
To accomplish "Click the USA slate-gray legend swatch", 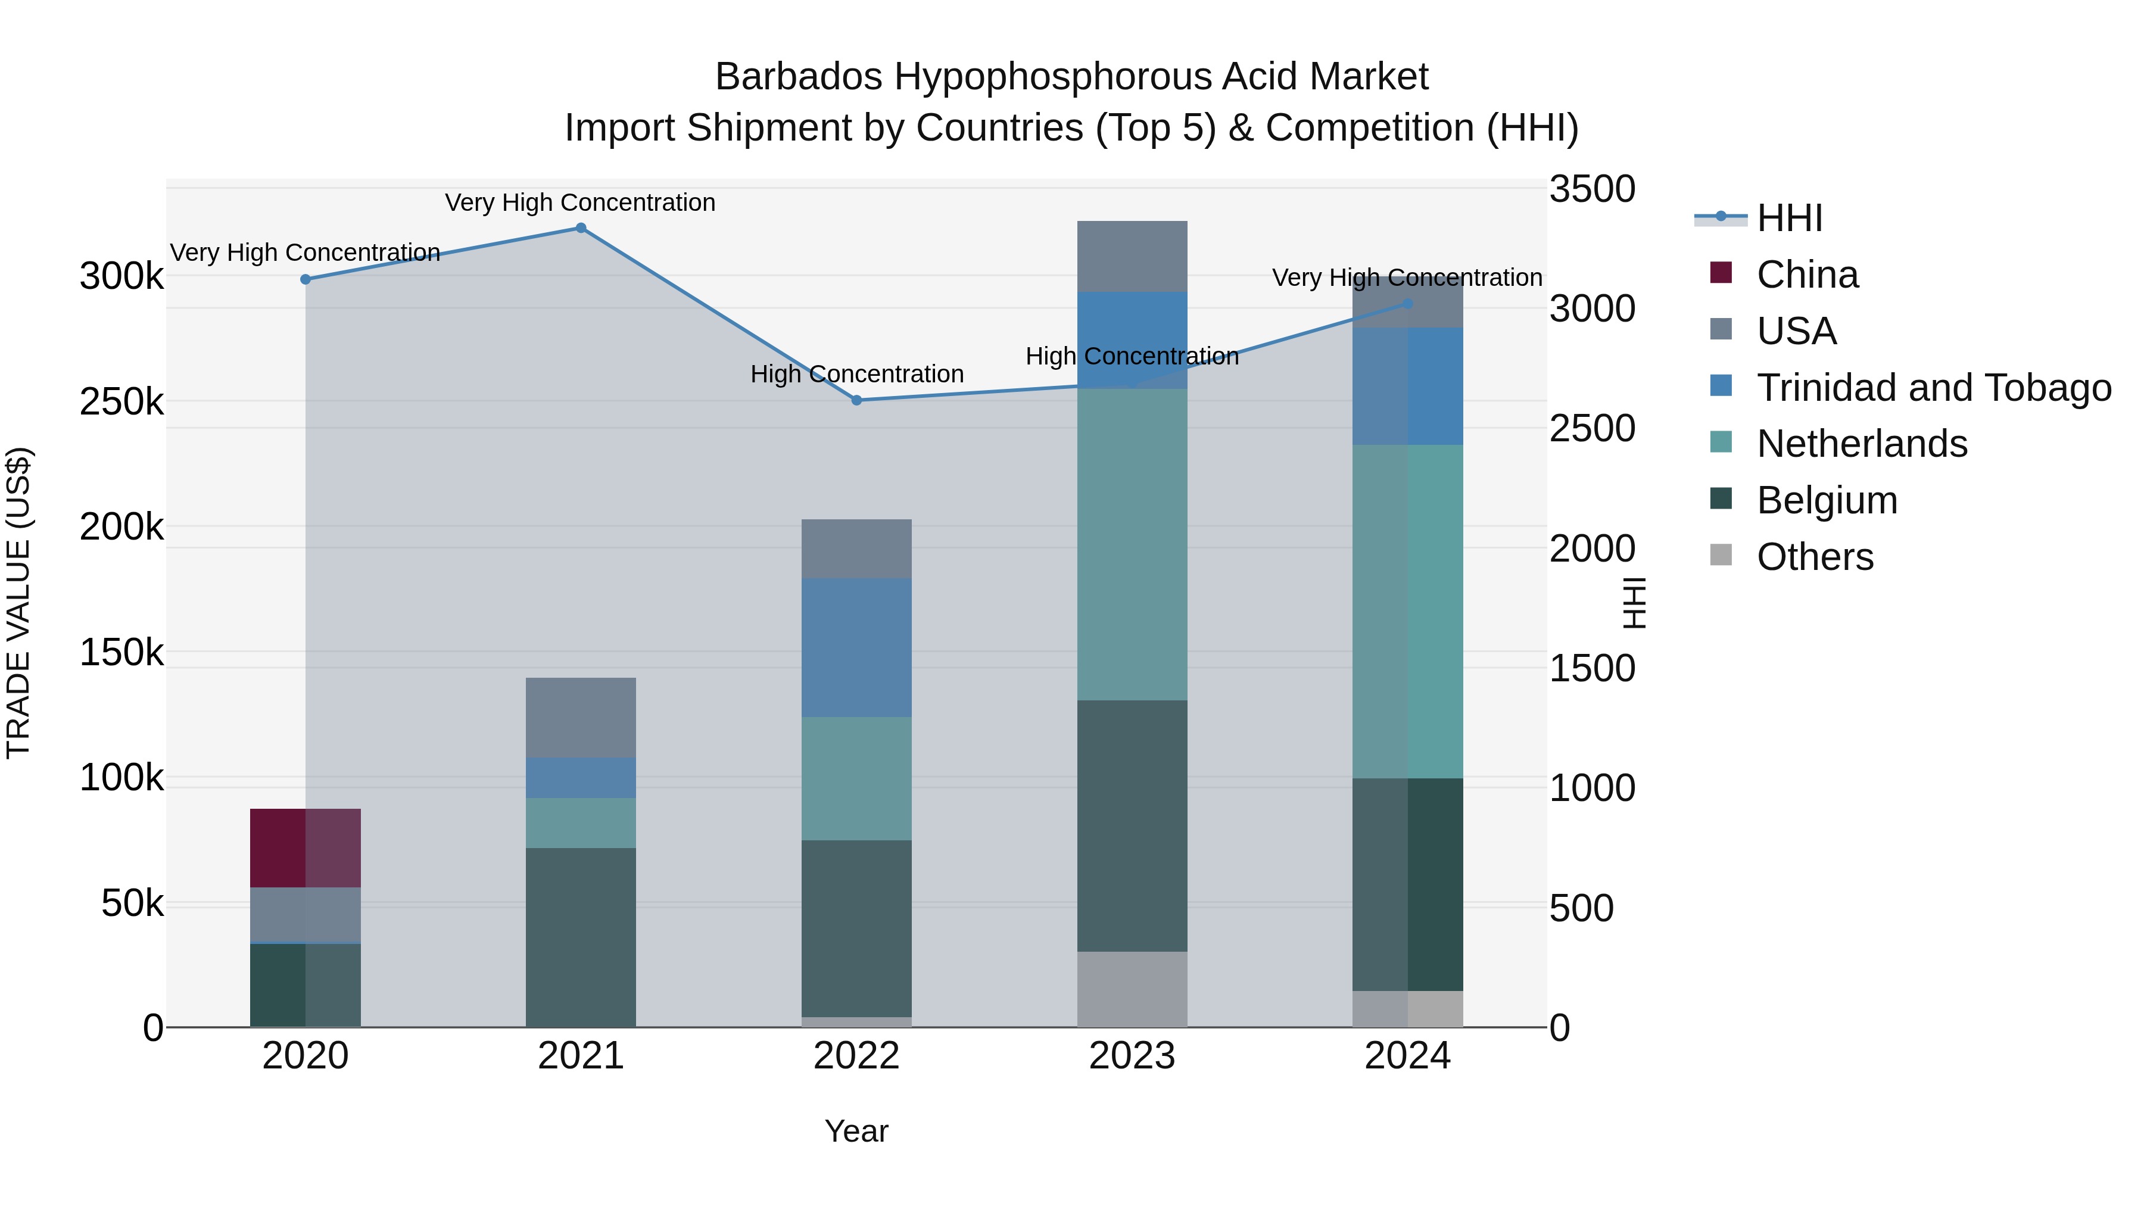I will pos(1721,329).
